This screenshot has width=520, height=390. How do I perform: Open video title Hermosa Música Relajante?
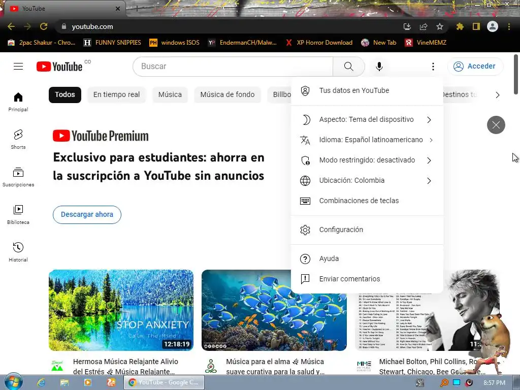[x=126, y=367]
